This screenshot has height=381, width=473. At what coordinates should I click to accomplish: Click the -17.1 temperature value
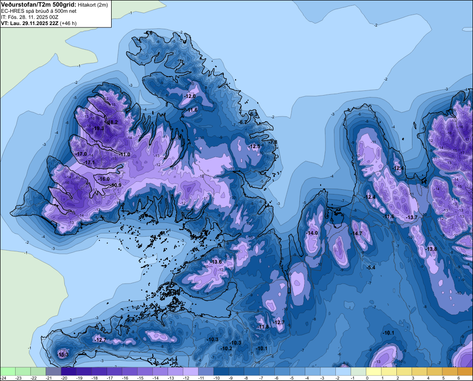pyautogui.click(x=89, y=162)
